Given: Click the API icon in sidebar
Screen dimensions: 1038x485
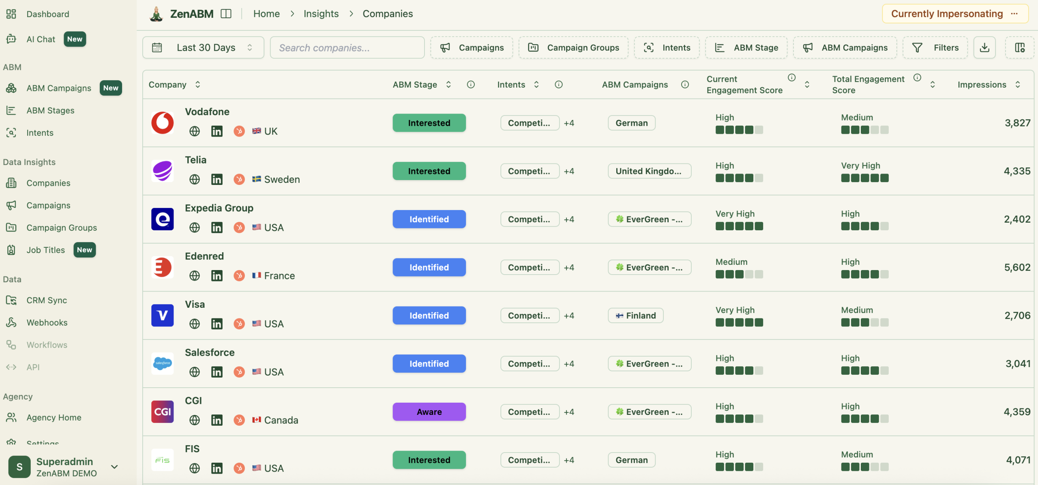Looking at the screenshot, I should coord(11,367).
